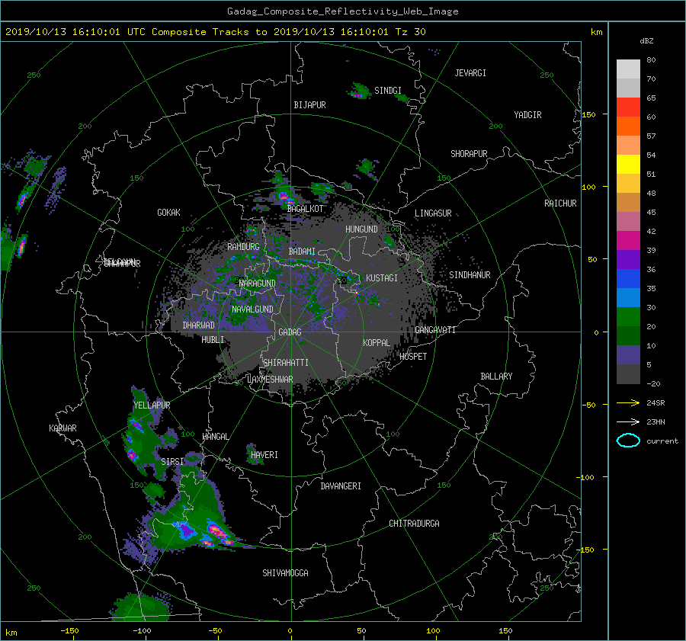
Task: Select the red 60-65 dBZ color swatch
Action: 628,107
